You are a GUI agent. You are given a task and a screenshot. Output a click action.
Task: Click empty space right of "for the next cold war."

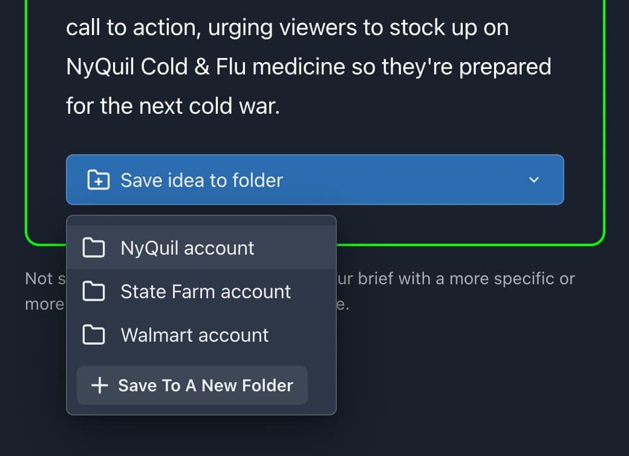coord(423,106)
